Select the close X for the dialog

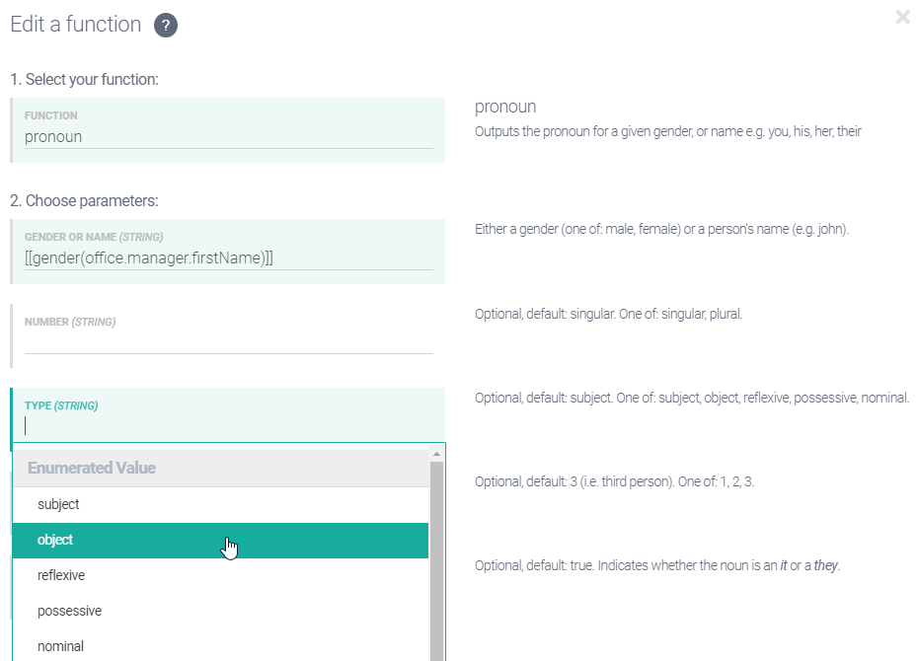904,17
